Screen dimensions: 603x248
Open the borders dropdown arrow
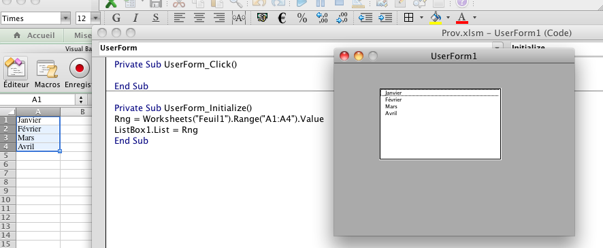[421, 18]
